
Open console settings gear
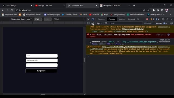(172, 23)
